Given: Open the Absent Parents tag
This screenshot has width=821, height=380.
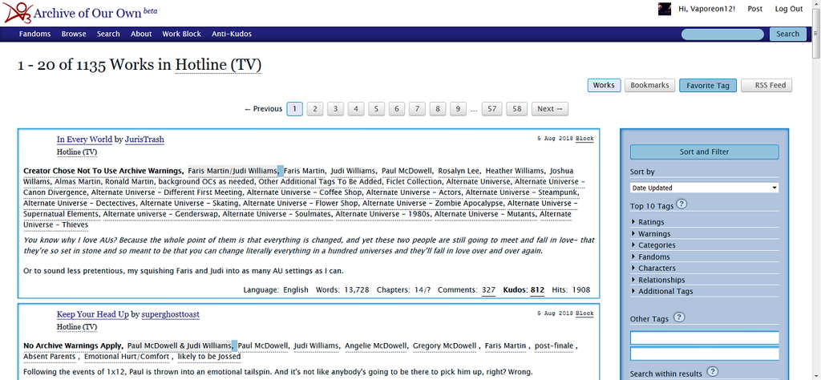Looking at the screenshot, I should tap(51, 357).
